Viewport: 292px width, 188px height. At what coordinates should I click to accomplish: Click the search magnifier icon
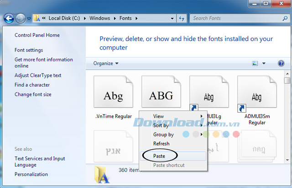tap(285, 18)
